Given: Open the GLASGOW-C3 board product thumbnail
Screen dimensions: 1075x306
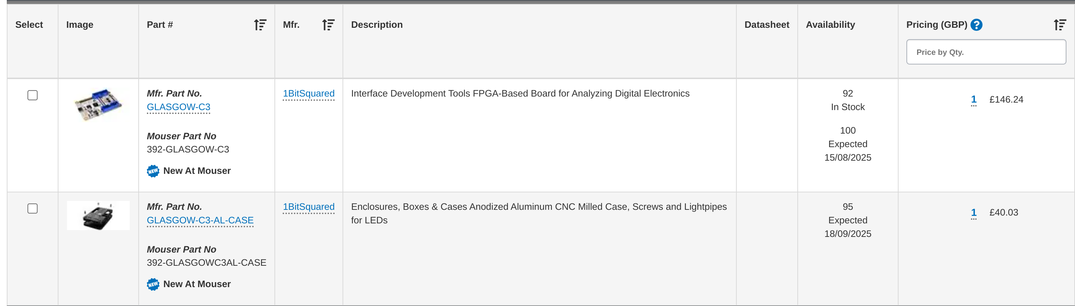Looking at the screenshot, I should pos(98,104).
